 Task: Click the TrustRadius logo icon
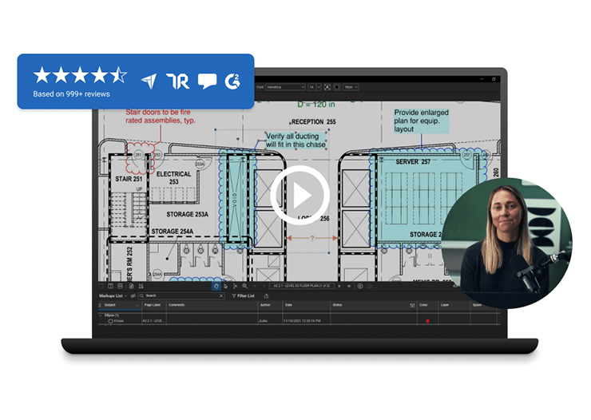[x=178, y=80]
